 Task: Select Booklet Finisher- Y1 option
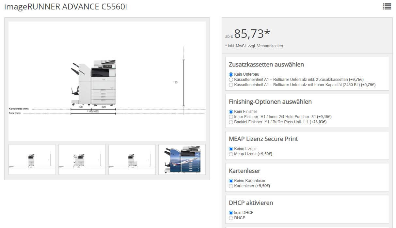point(231,122)
